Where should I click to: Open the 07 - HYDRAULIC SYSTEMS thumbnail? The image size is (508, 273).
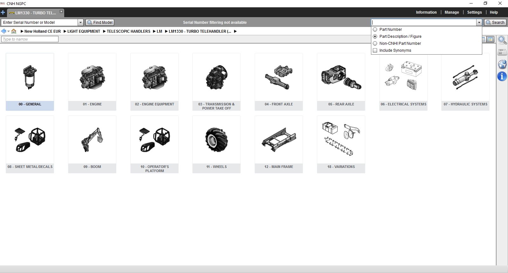click(465, 82)
